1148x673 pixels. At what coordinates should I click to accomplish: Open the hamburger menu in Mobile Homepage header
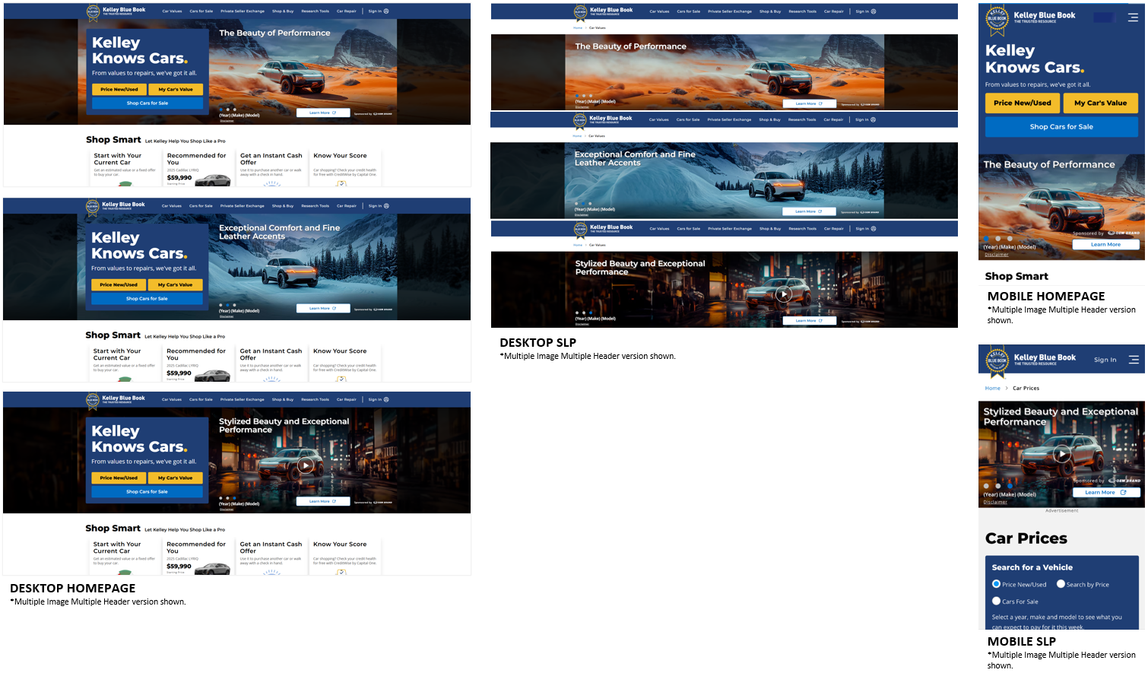[x=1133, y=17]
